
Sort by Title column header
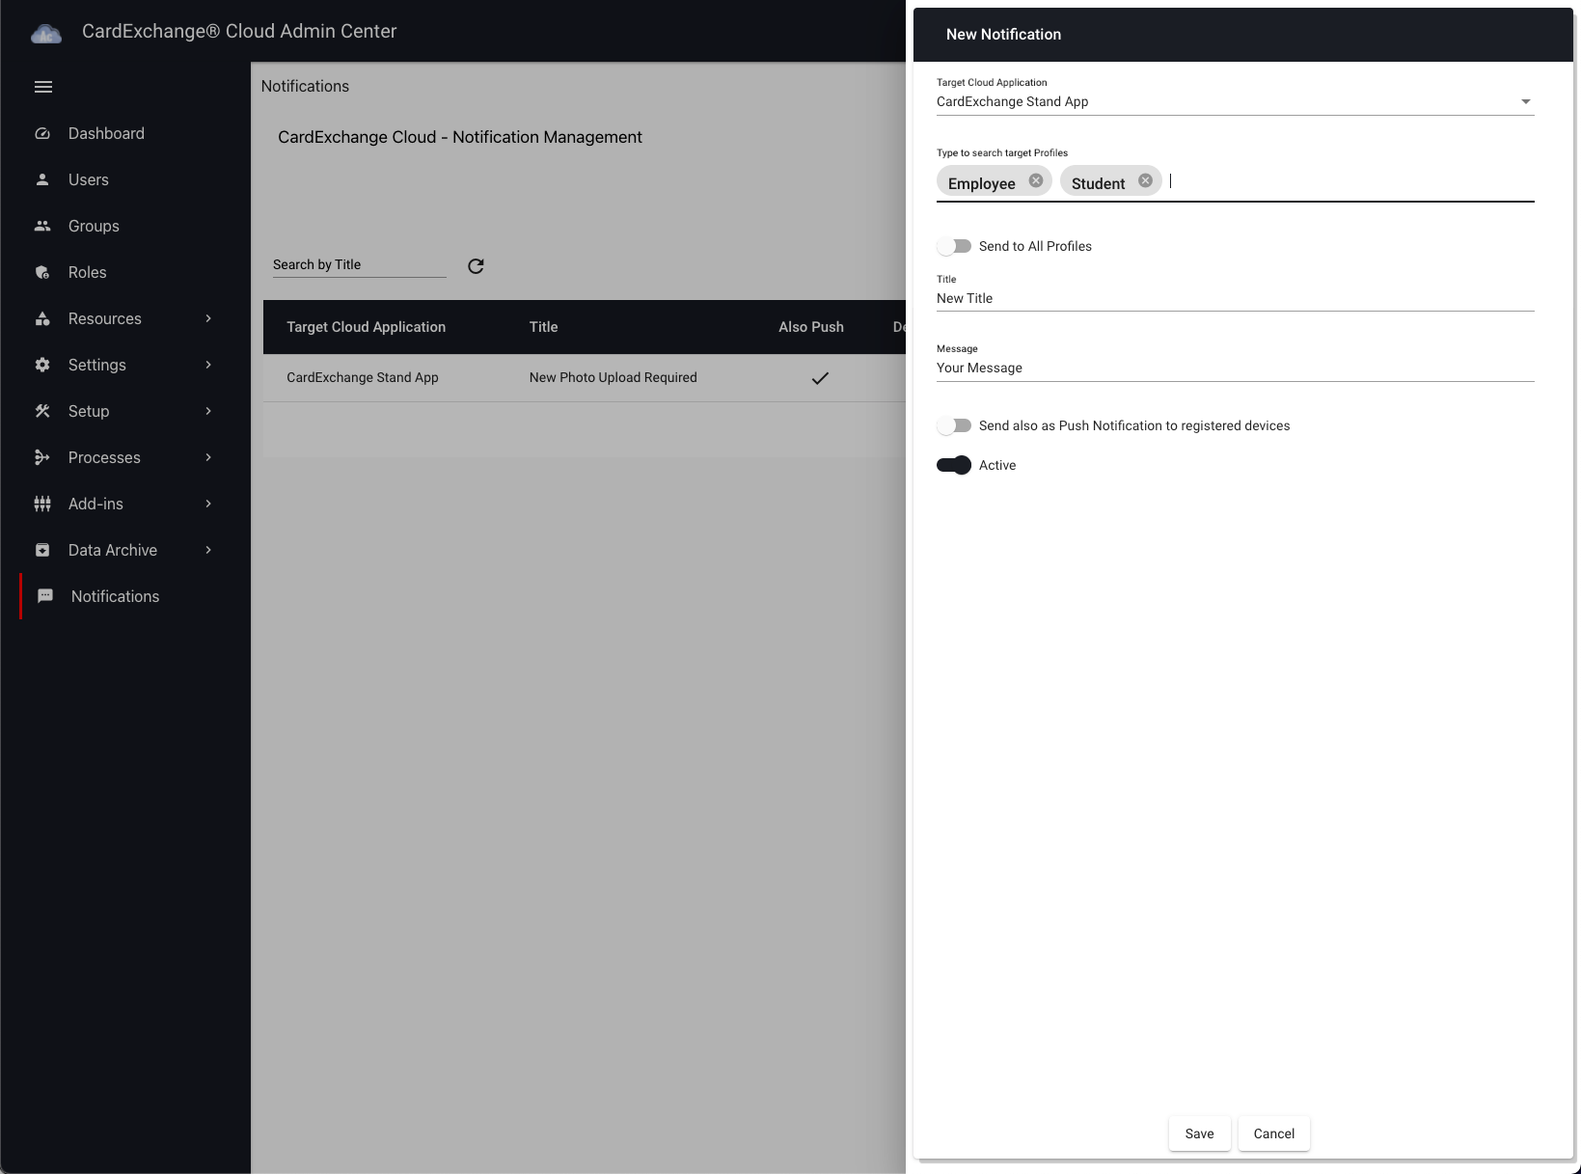click(543, 328)
